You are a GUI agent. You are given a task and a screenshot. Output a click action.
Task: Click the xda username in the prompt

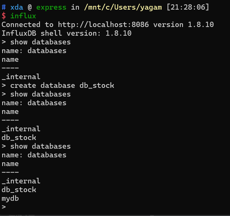[17, 7]
